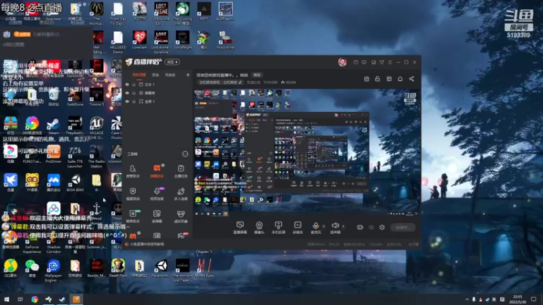This screenshot has width=543, height=305.
Task: Lock the 弹幕秀 source layer
Action: point(134,93)
